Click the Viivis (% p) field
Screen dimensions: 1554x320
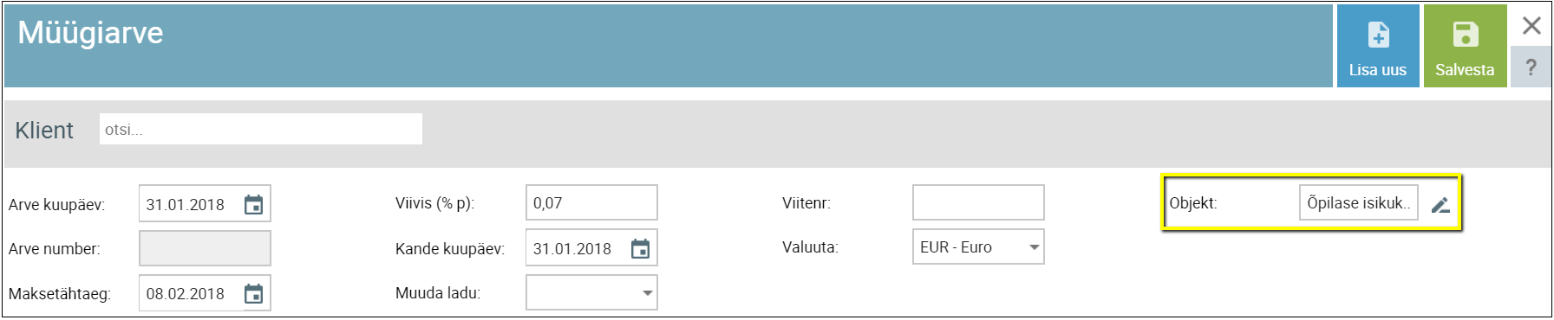coord(591,202)
